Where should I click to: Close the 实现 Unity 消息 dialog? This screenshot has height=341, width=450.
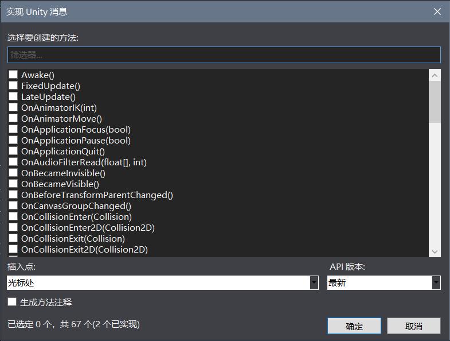pyautogui.click(x=437, y=11)
